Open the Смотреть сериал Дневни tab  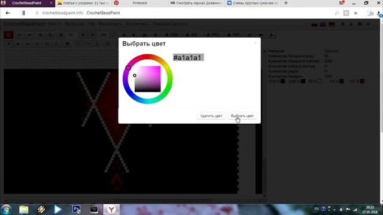click(x=196, y=3)
